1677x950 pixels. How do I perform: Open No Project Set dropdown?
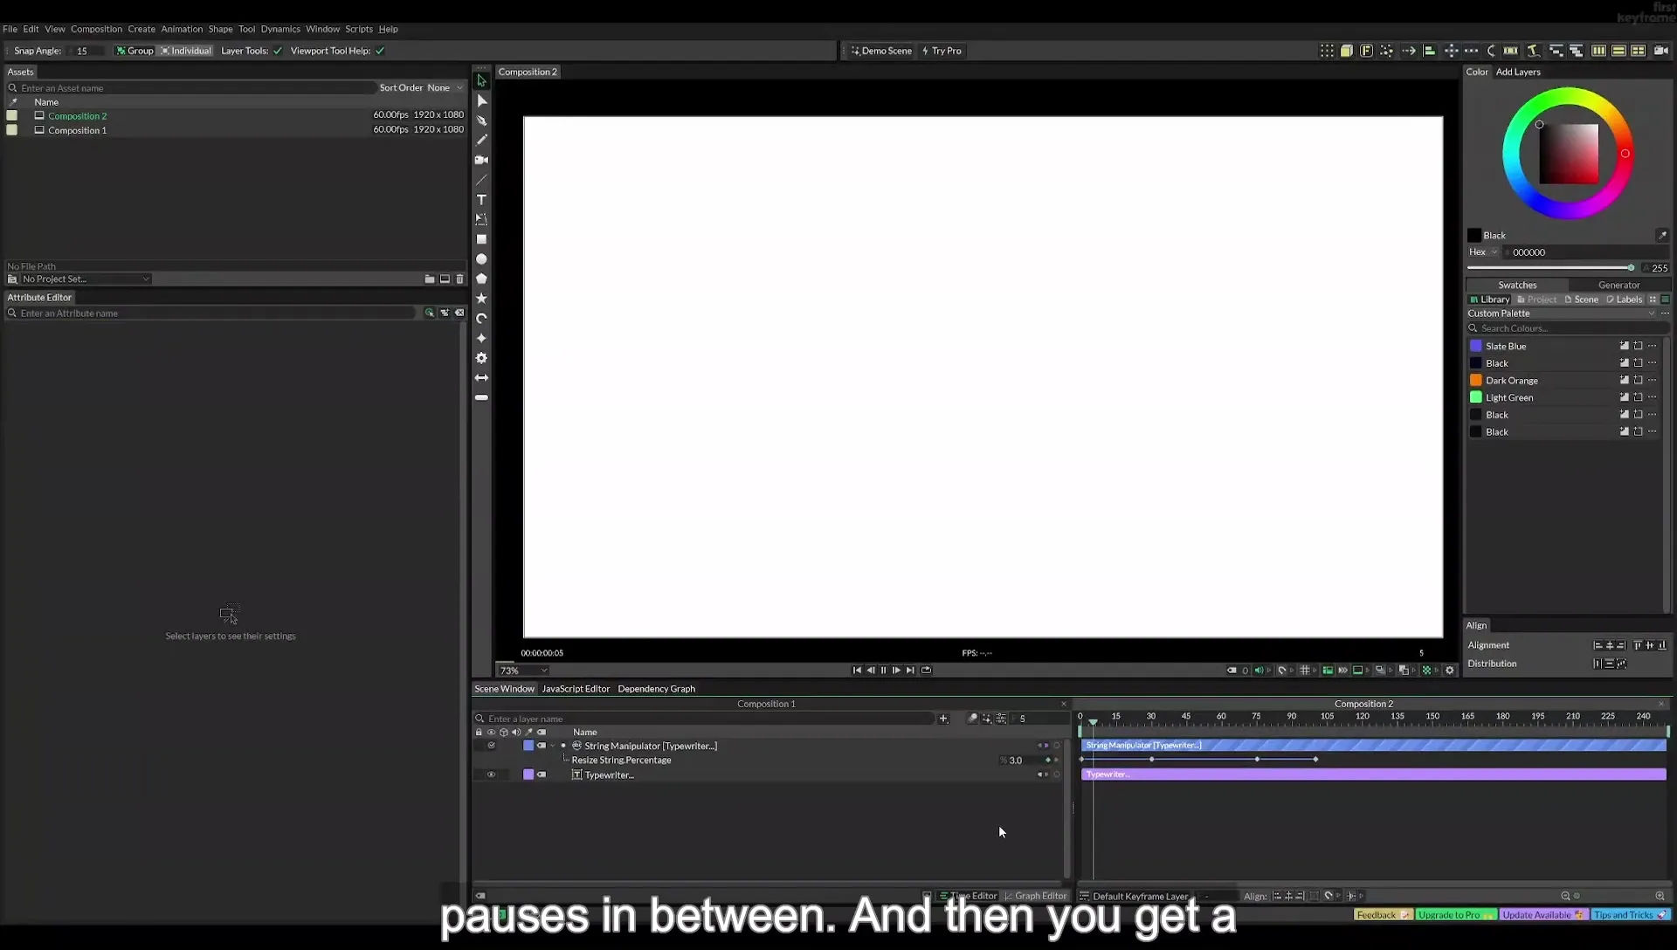pos(86,279)
